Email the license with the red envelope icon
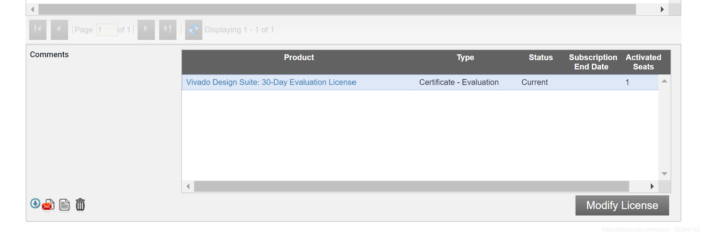Image resolution: width=703 pixels, height=236 pixels. (48, 205)
